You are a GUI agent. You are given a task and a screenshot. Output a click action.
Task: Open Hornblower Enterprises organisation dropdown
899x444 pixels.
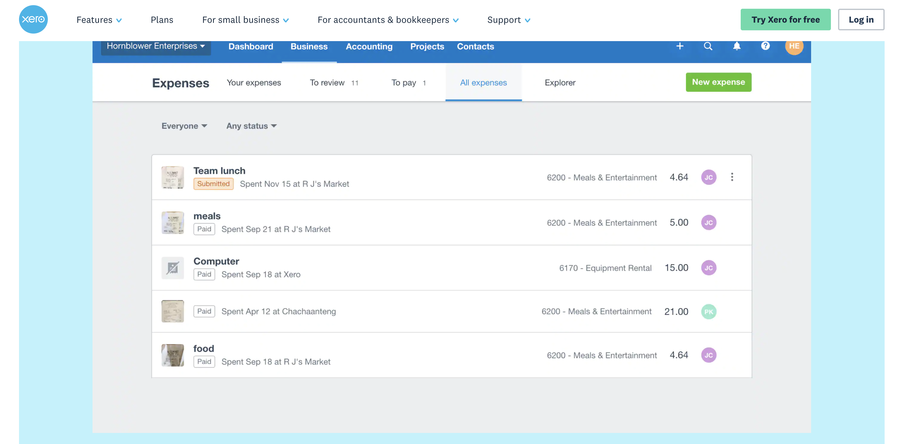pos(156,46)
